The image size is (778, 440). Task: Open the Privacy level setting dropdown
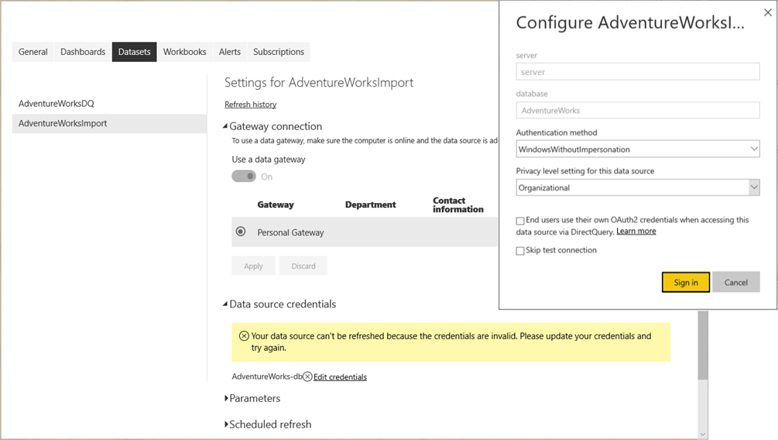pos(638,187)
